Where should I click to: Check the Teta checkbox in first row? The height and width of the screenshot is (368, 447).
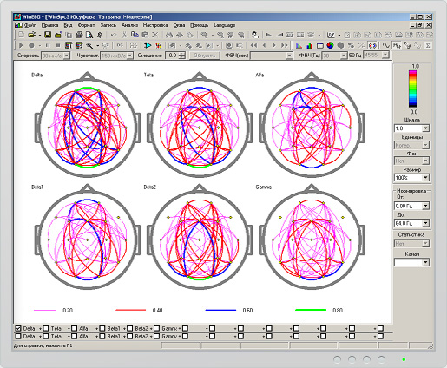tap(46, 328)
